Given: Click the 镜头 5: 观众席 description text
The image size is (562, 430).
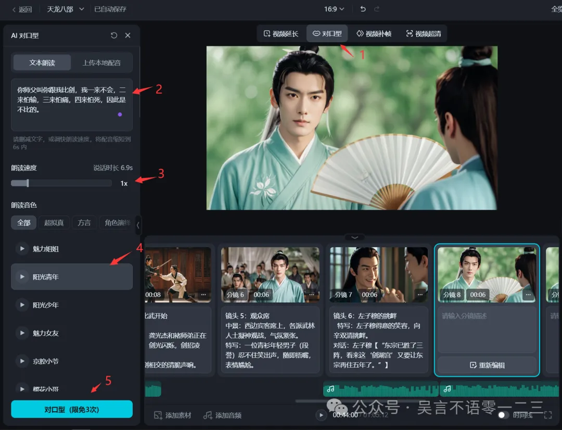Looking at the screenshot, I should tap(270, 340).
